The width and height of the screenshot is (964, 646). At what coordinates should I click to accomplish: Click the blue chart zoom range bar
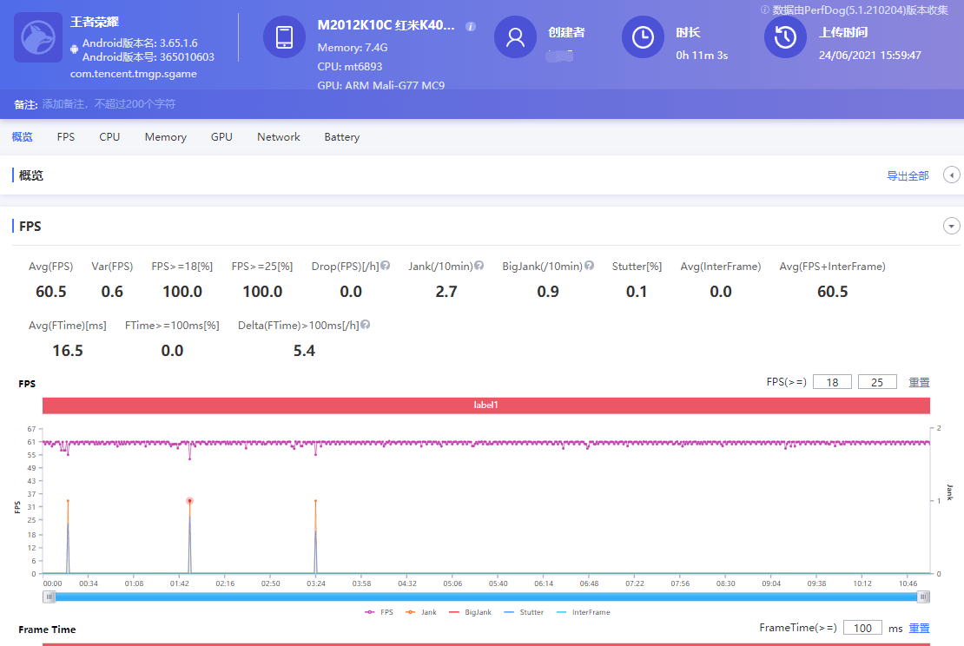tap(485, 597)
